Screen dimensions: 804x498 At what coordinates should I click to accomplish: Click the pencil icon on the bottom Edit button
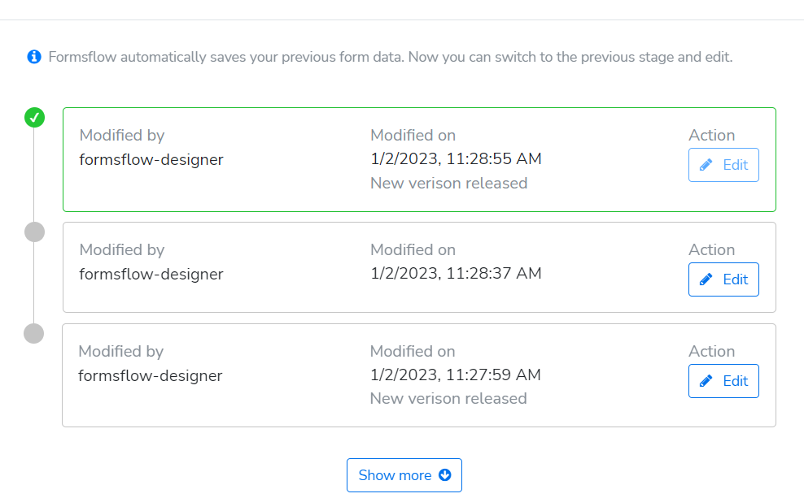[x=705, y=380]
